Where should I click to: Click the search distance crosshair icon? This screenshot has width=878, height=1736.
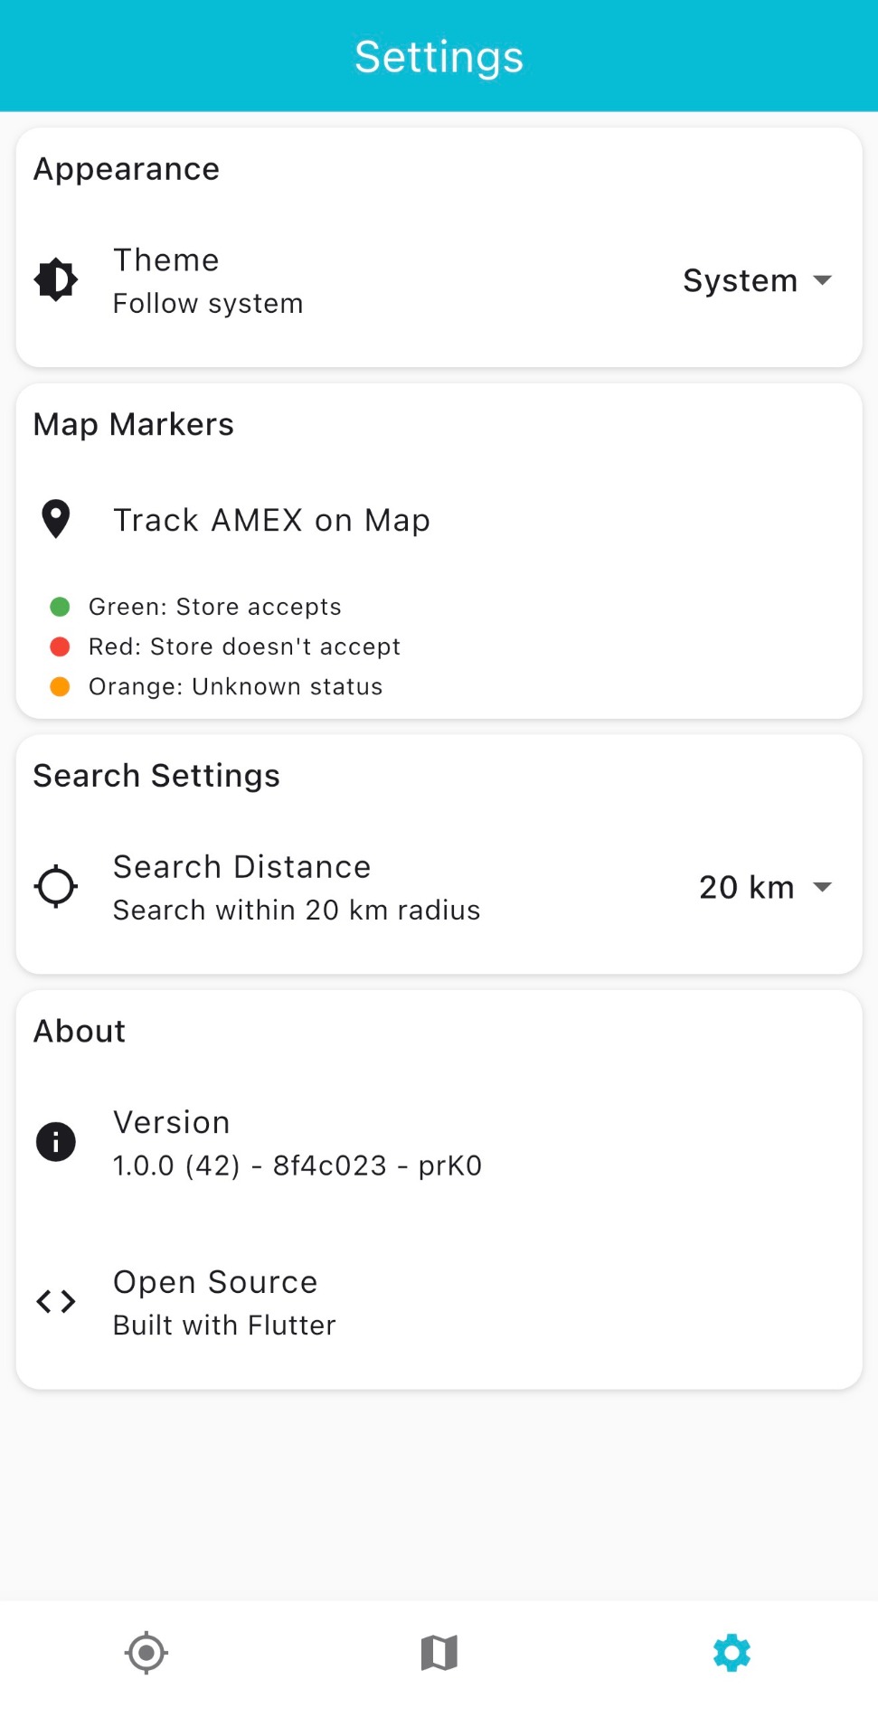(56, 887)
